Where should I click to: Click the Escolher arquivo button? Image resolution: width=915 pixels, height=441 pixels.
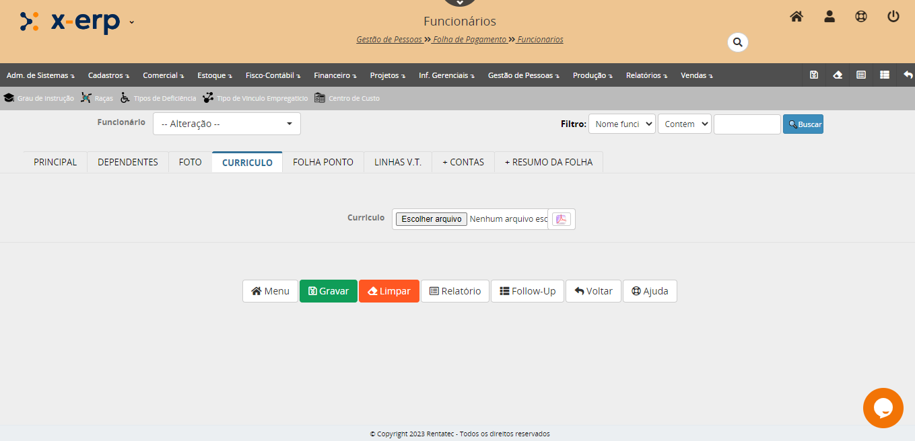[x=432, y=219]
